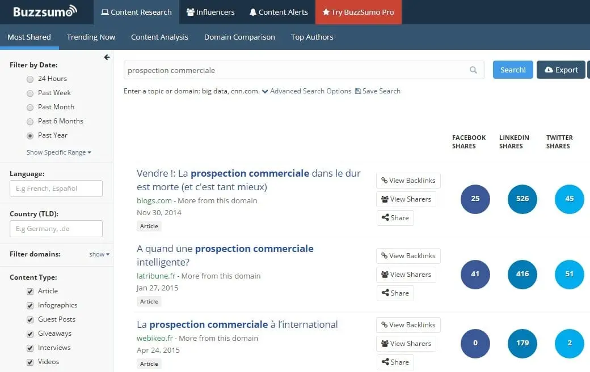Collapse sidebar with the left arrow icon
590x372 pixels.
107,57
